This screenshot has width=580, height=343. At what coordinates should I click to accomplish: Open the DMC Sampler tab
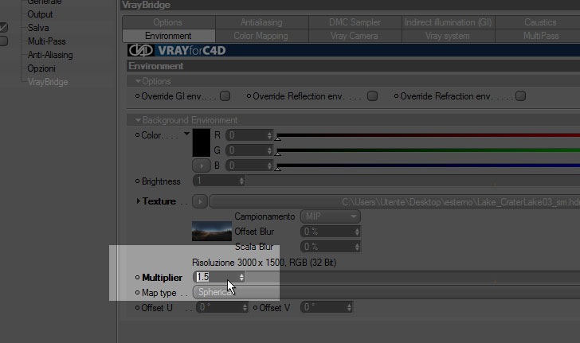[x=355, y=22]
